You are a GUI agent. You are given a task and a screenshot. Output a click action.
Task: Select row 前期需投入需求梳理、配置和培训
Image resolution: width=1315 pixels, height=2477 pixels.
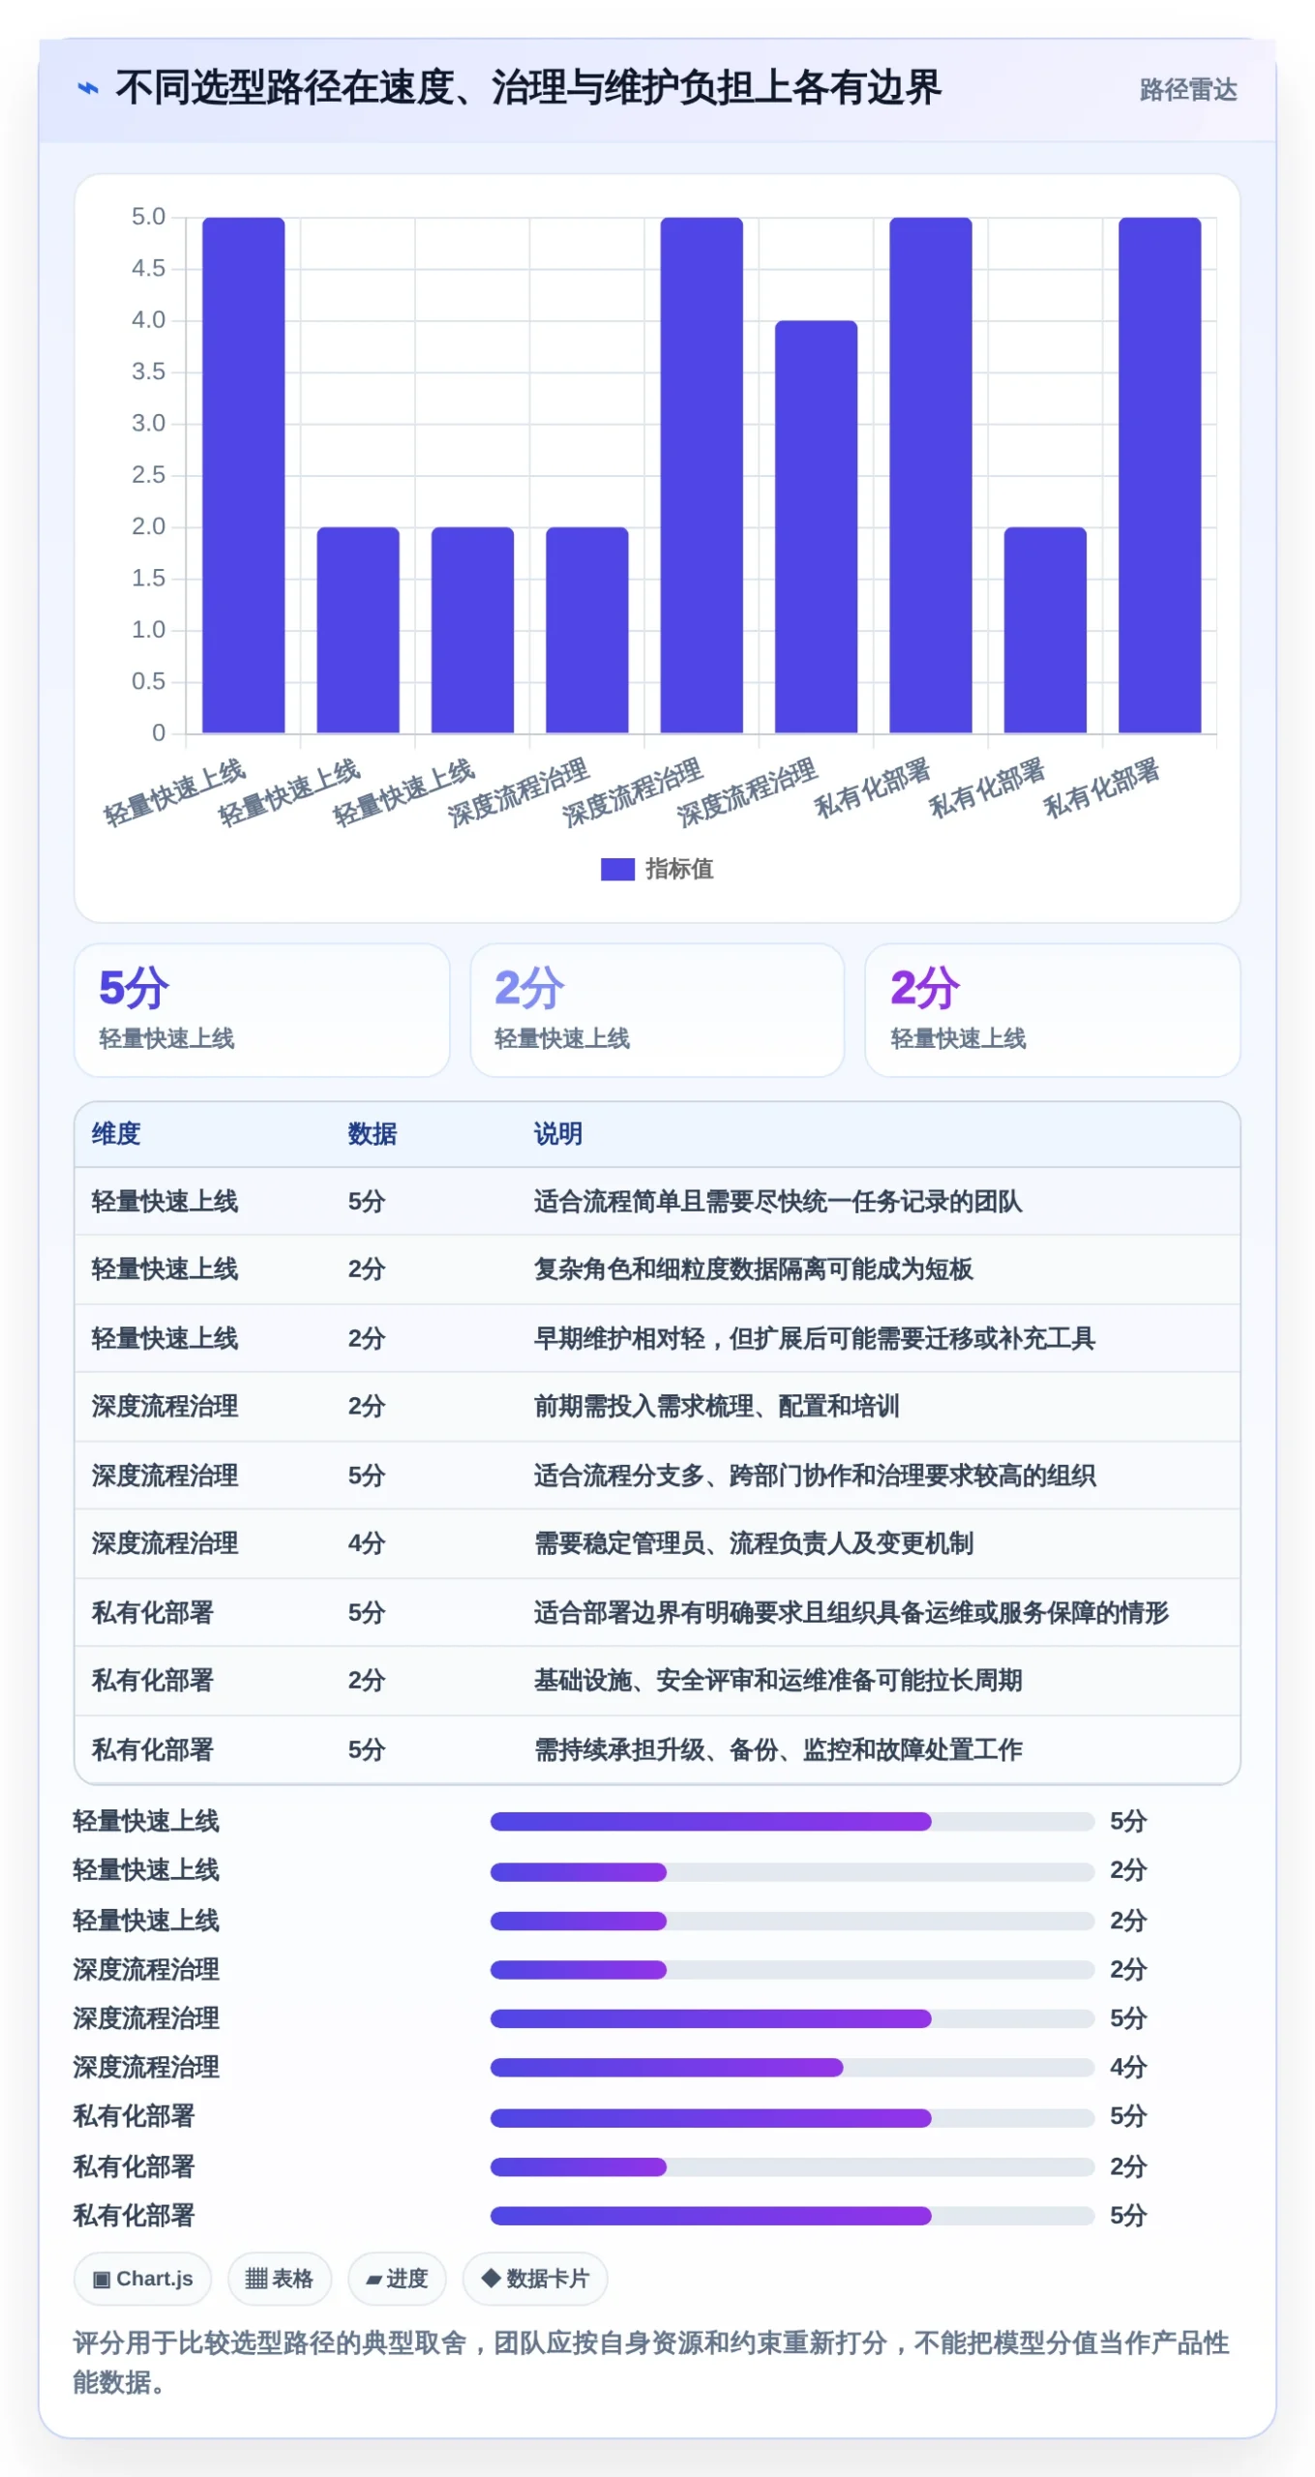pyautogui.click(x=657, y=1407)
